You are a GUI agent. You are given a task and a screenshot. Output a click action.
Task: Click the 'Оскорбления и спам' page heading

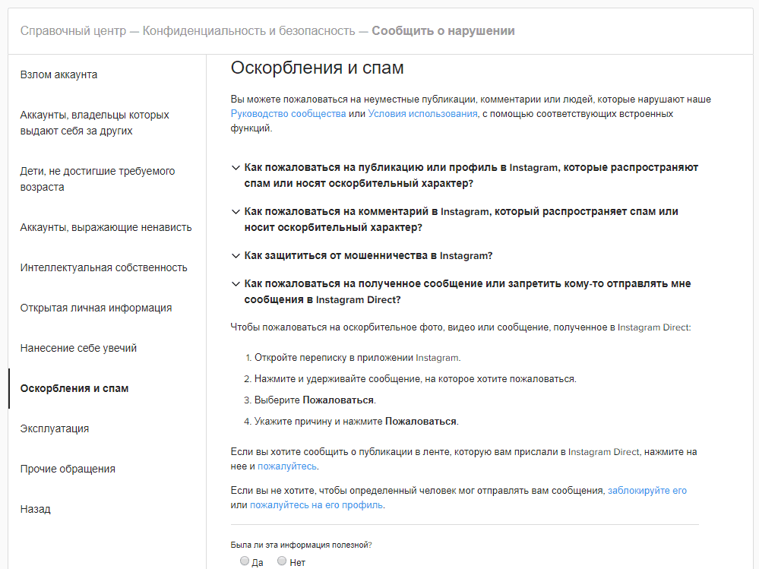pos(317,68)
